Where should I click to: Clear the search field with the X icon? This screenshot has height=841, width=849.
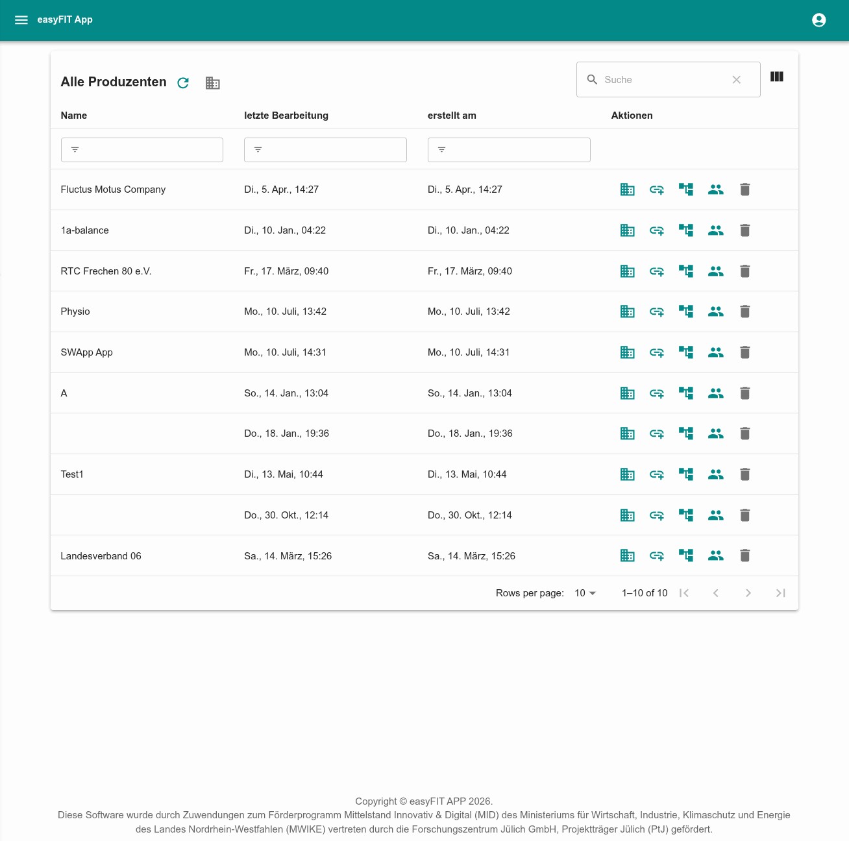click(x=737, y=79)
